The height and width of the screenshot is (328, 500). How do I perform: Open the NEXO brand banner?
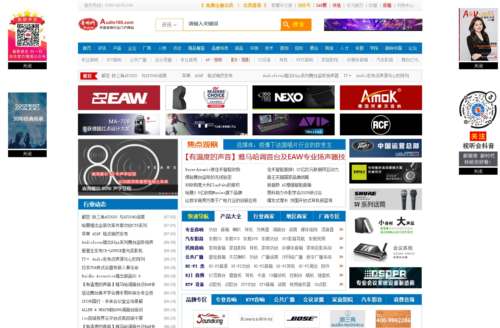click(x=294, y=98)
